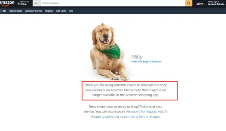Go to Customer Service
Screen dimensions: 226x131
34,11
